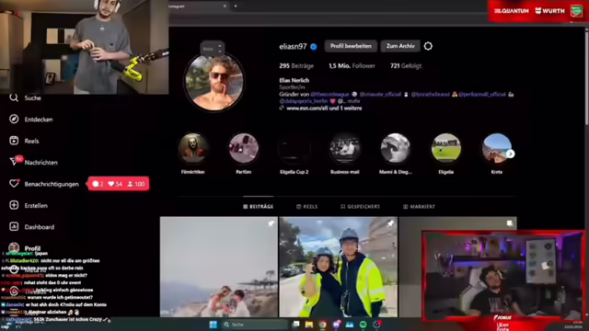Open the dropdown above profile picture
589x331 pixels.
(x=213, y=49)
